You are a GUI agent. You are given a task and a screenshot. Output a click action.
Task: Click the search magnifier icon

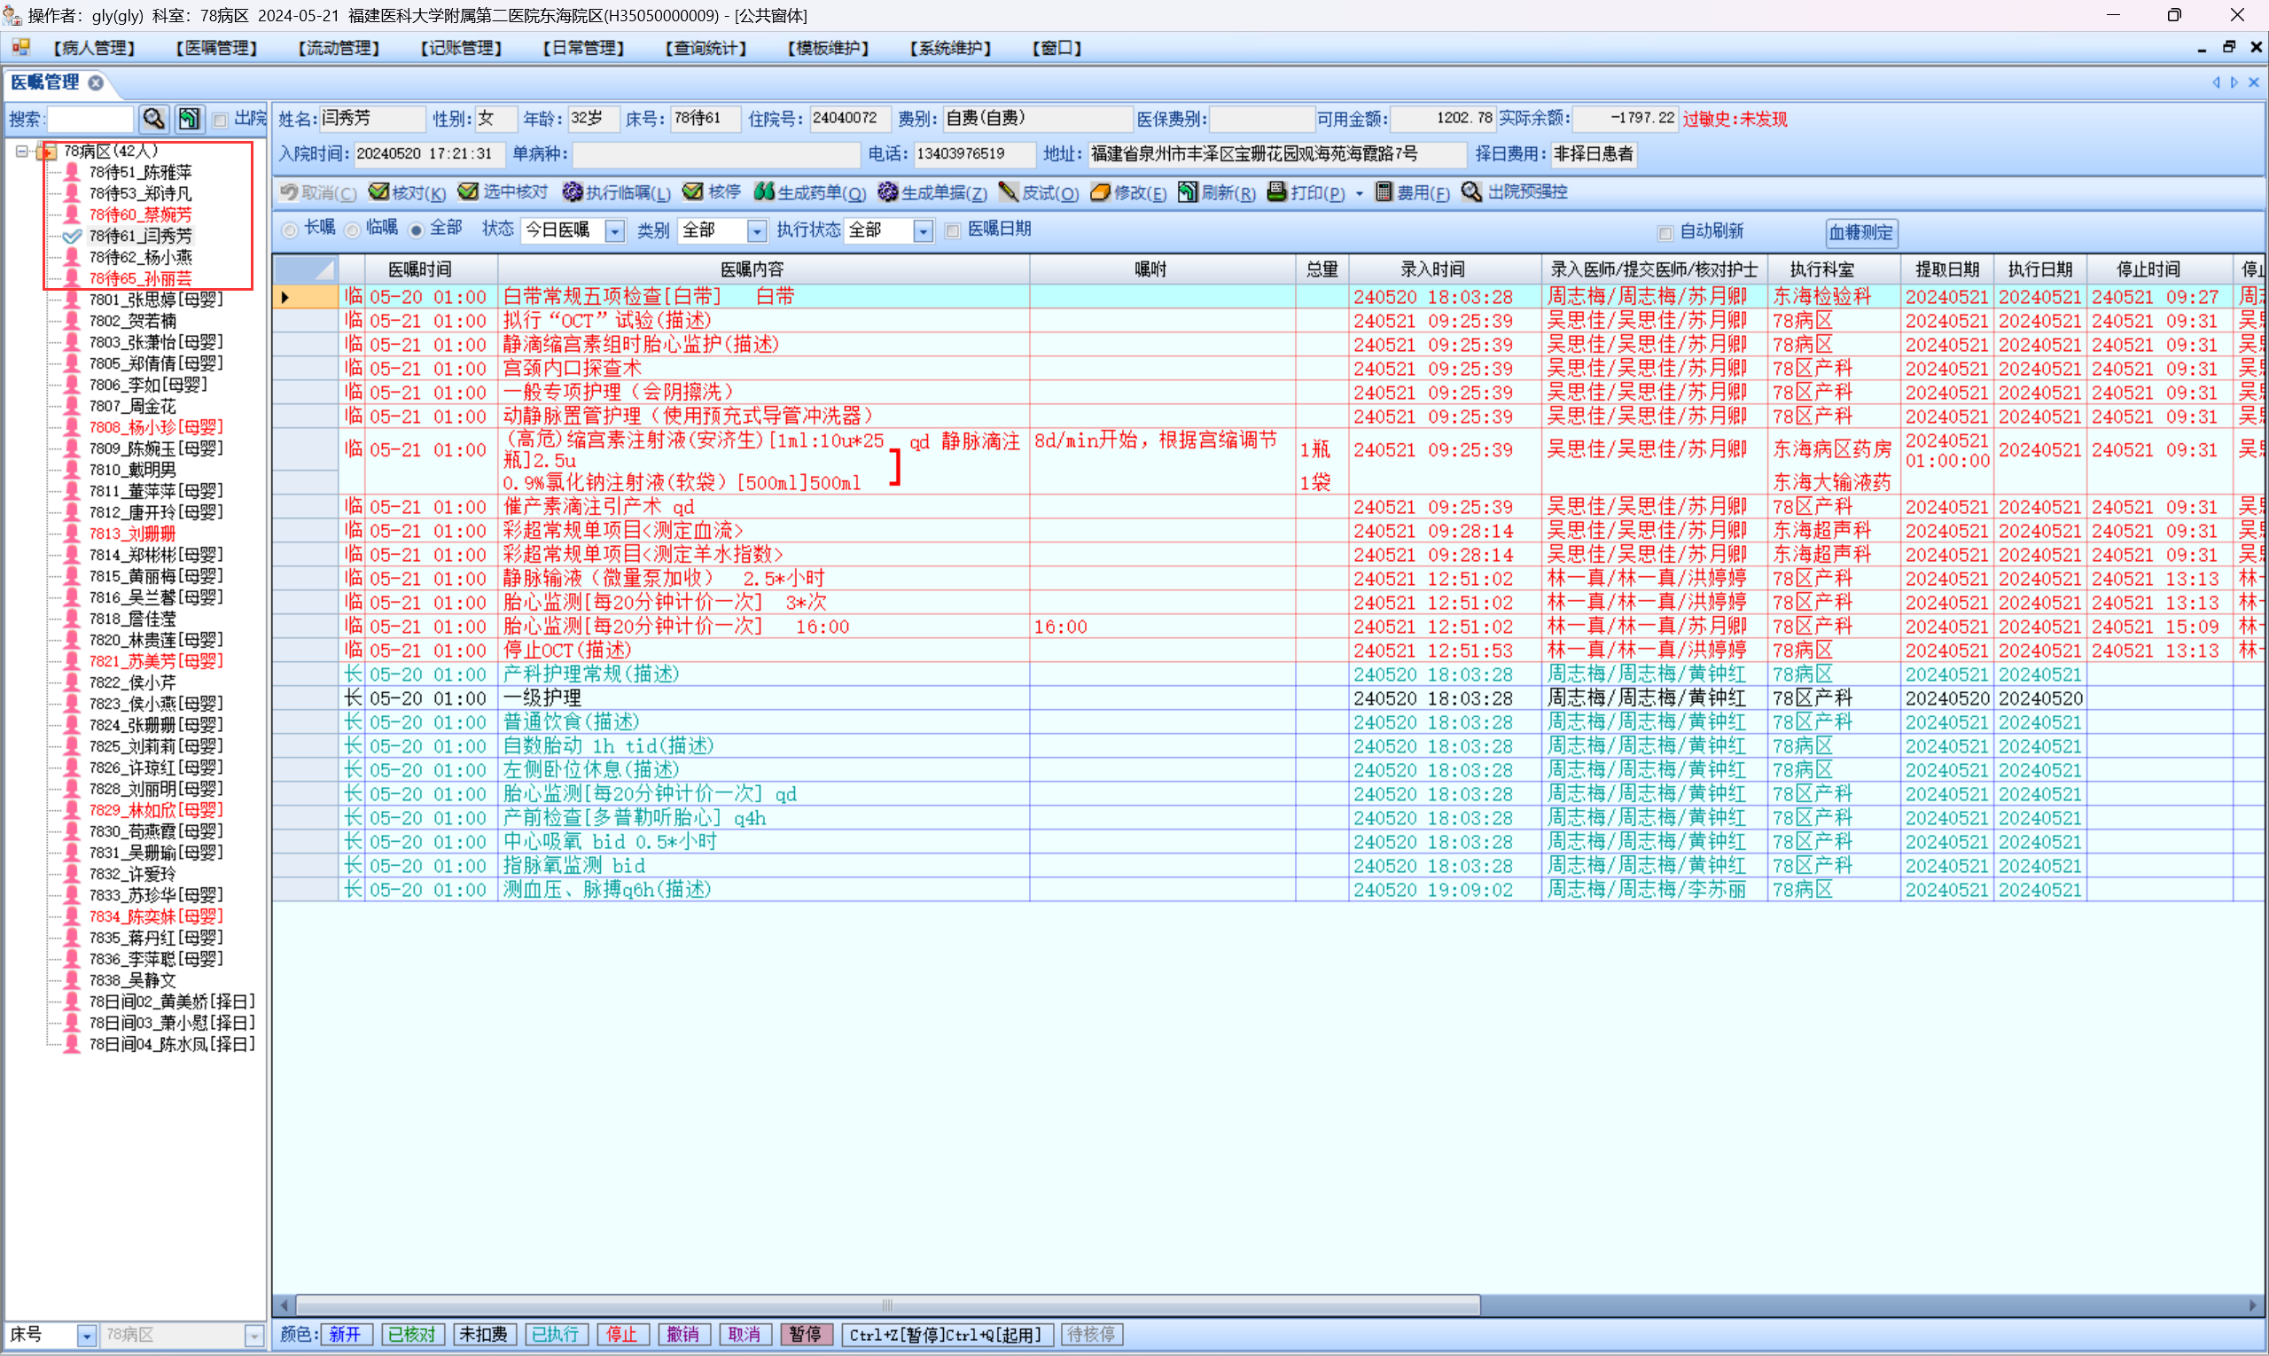tap(153, 119)
